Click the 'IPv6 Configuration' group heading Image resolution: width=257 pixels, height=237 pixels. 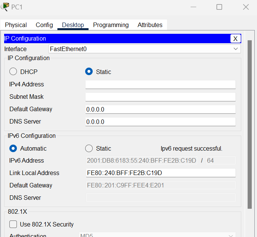point(32,136)
